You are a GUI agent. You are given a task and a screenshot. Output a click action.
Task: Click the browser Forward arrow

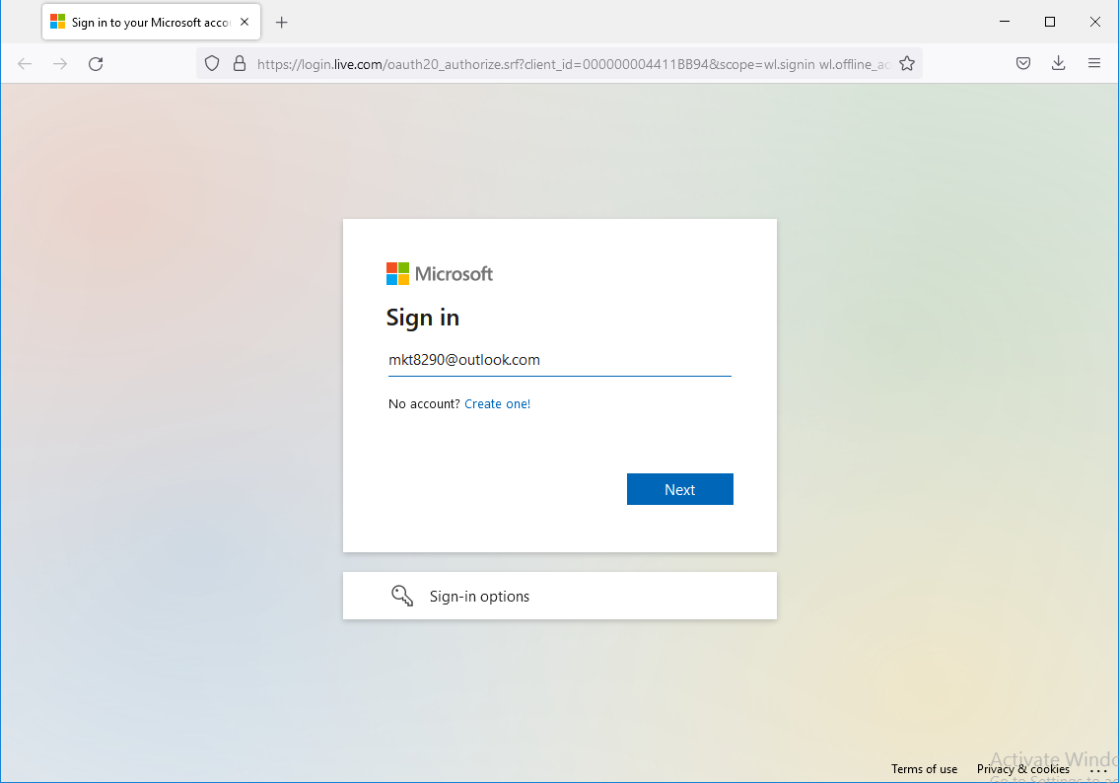[x=60, y=64]
